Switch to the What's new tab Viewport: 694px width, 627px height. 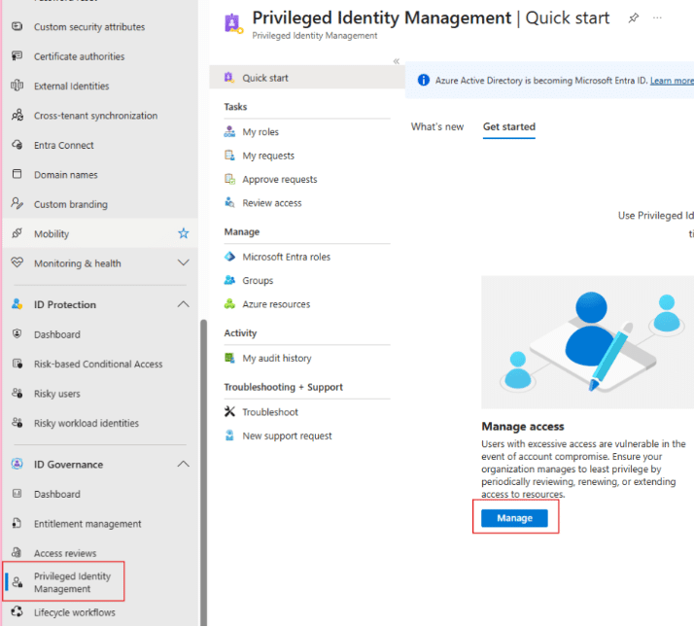coord(436,126)
